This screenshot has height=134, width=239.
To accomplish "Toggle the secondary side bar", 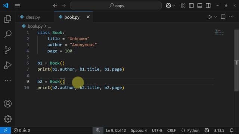I will [x=208, y=6].
